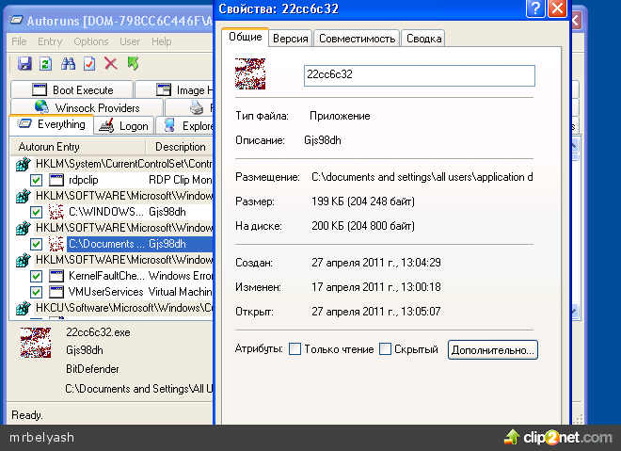
Task: Click the malware icon of C:\WINDOWS... entry
Action: pyautogui.click(x=56, y=212)
